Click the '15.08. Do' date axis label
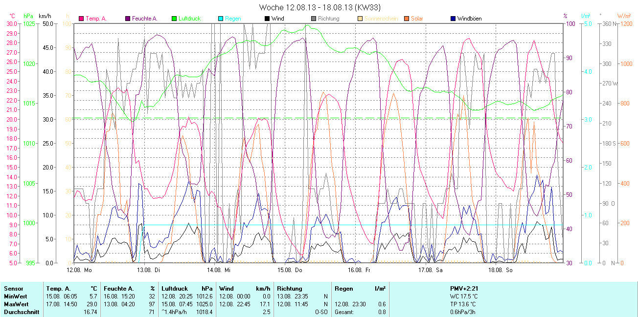The width and height of the screenshot is (638, 317). click(x=290, y=270)
